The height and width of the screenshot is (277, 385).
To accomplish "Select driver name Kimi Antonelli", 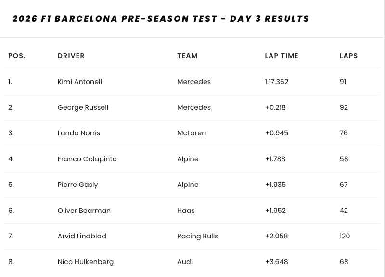I will coord(80,82).
